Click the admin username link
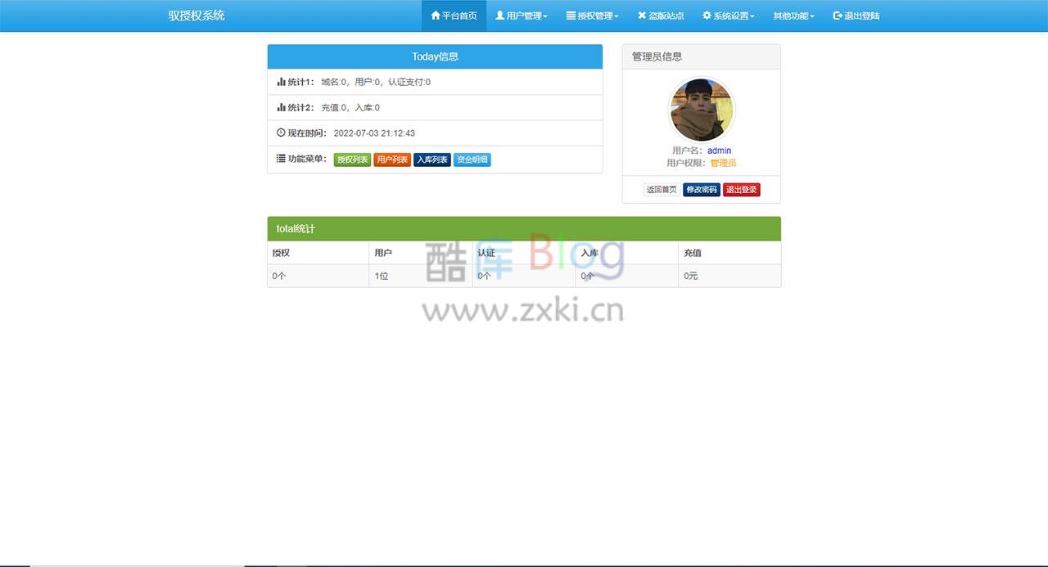Viewport: 1048px width, 567px height. click(x=718, y=151)
